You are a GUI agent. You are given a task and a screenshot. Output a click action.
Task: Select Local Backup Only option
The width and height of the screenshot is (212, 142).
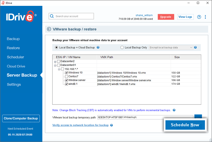click(x=122, y=47)
